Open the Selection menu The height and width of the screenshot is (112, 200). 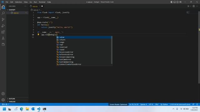point(18,2)
